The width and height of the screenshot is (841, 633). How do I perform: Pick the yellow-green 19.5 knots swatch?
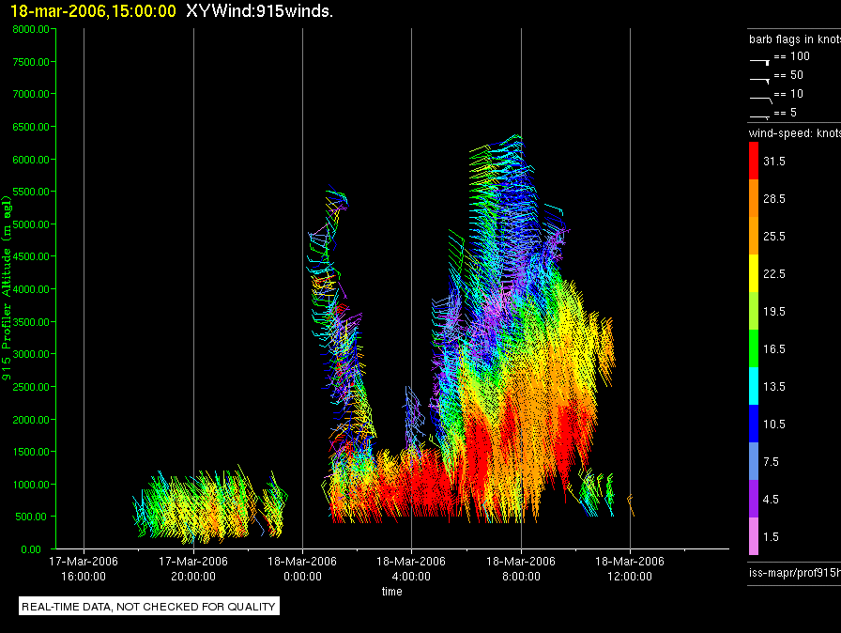point(754,311)
